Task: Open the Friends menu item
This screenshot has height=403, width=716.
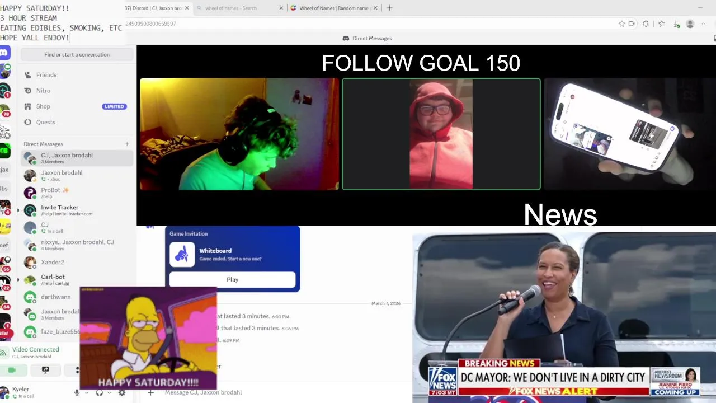Action: coord(77,74)
